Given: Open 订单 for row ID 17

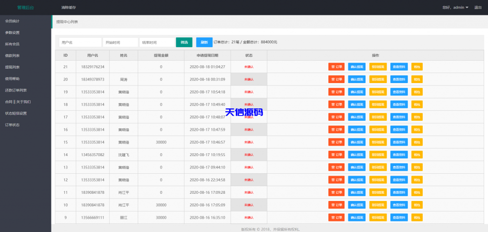Looking at the screenshot, I should pyautogui.click(x=336, y=117).
